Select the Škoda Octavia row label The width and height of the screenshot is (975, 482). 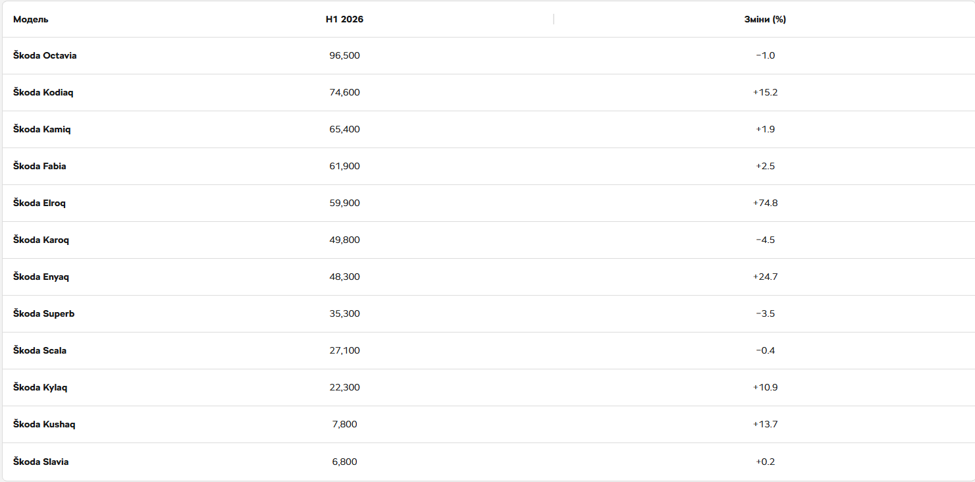point(45,55)
